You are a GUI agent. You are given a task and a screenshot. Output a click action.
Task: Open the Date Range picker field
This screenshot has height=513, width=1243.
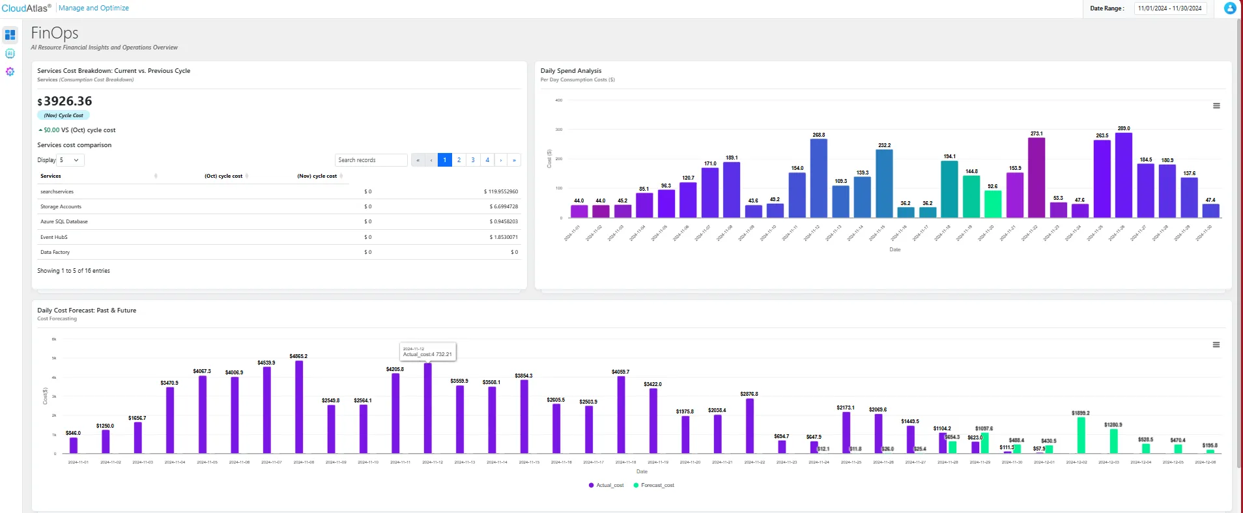pyautogui.click(x=1170, y=8)
